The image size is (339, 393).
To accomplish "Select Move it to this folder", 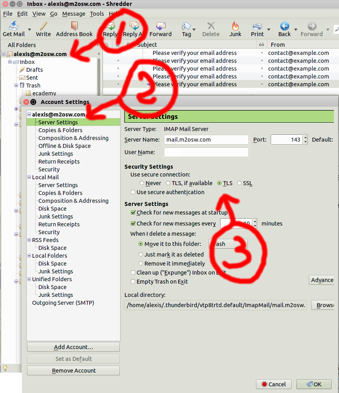I will [x=141, y=244].
